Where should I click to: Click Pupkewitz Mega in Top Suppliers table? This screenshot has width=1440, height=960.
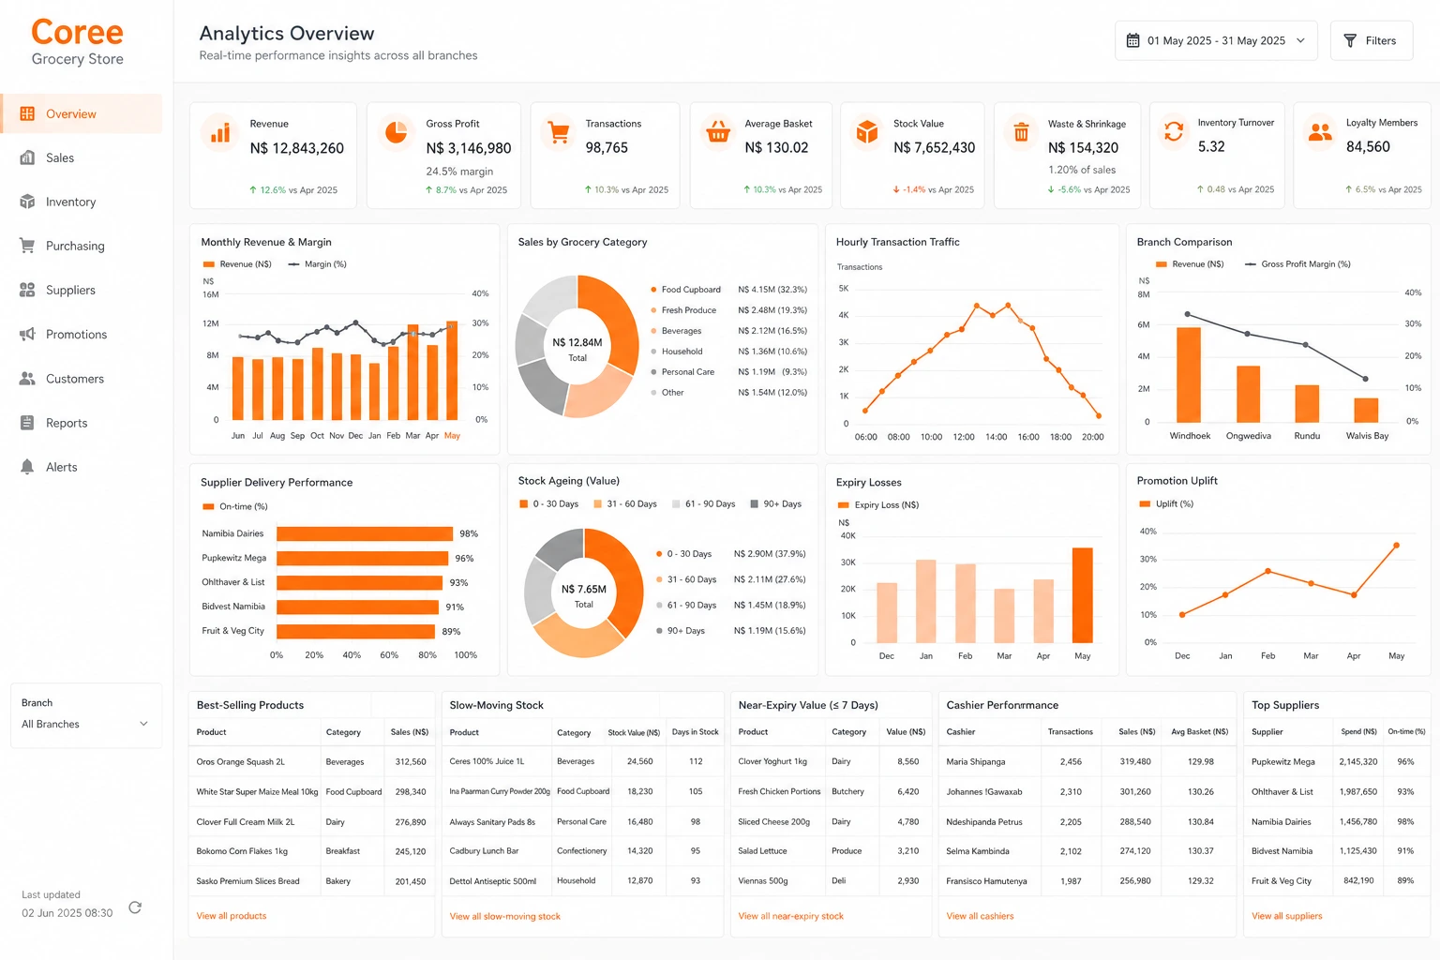pos(1282,761)
